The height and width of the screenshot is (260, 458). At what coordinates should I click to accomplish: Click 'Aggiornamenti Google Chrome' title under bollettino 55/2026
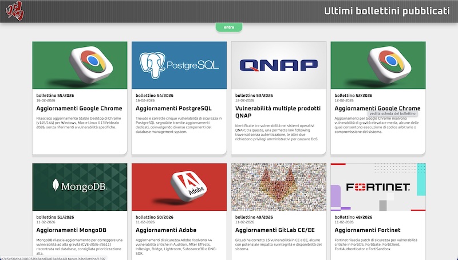pyautogui.click(x=80, y=108)
